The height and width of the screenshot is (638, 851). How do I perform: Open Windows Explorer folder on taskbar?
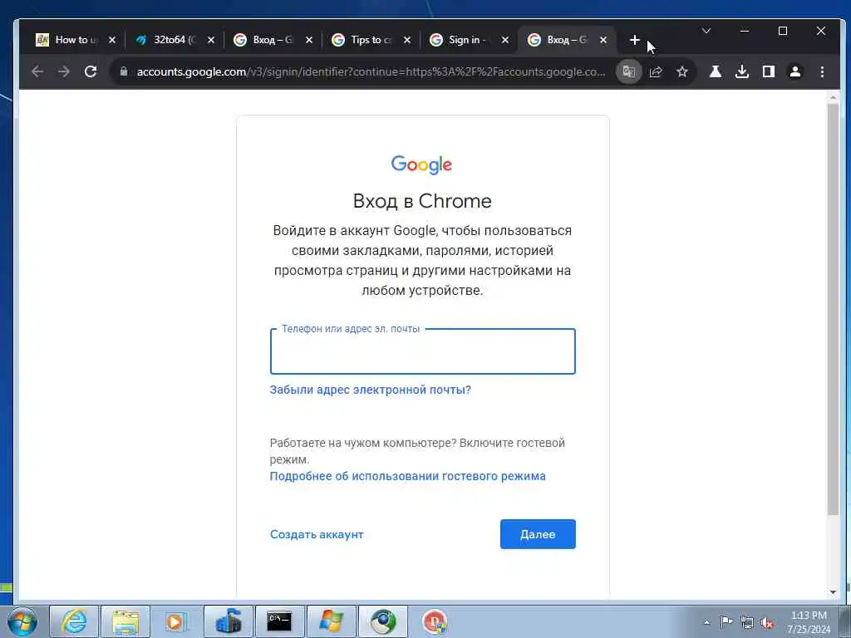point(125,621)
